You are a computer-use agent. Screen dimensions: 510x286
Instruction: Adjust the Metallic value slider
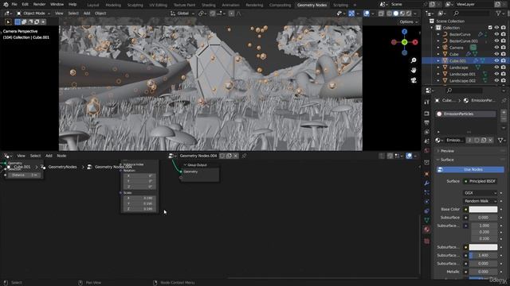coord(483,272)
